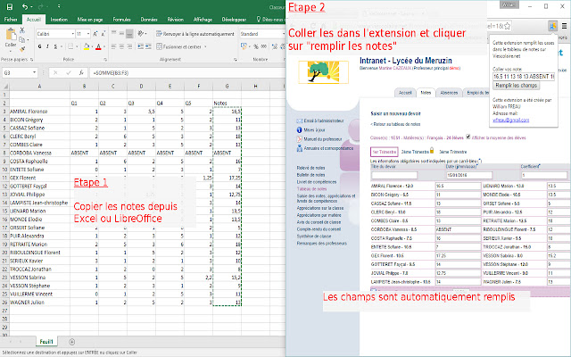The height and width of the screenshot is (357, 571).
Task: Click the Cut scissors icon
Action: point(22,30)
